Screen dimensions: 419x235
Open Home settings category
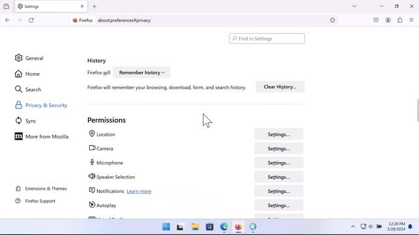[x=27, y=74]
